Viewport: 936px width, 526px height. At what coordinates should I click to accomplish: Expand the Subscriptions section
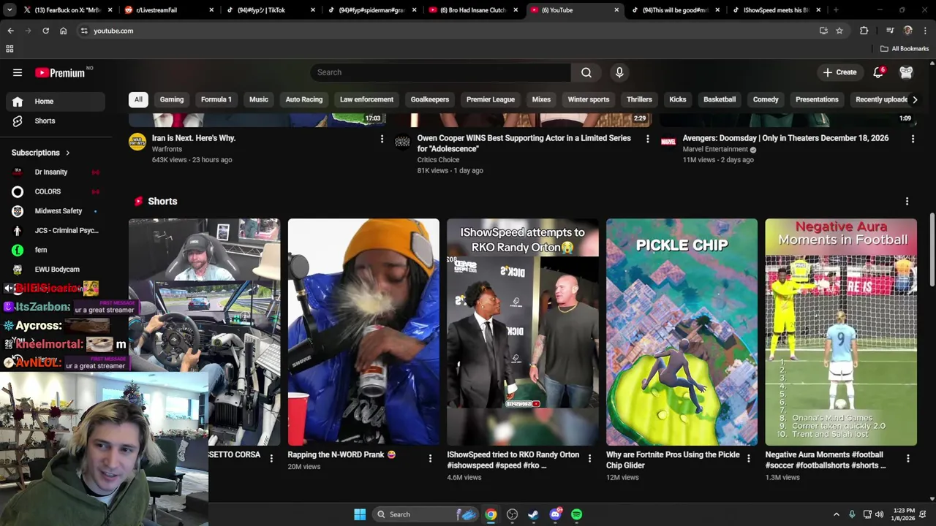point(41,153)
